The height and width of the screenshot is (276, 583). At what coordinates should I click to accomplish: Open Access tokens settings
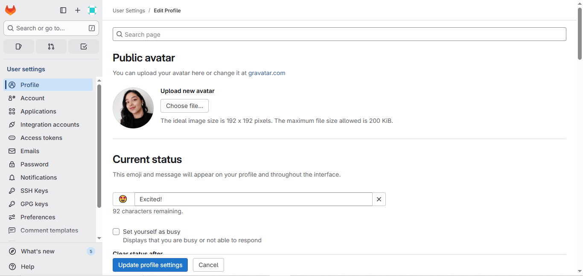(x=41, y=138)
